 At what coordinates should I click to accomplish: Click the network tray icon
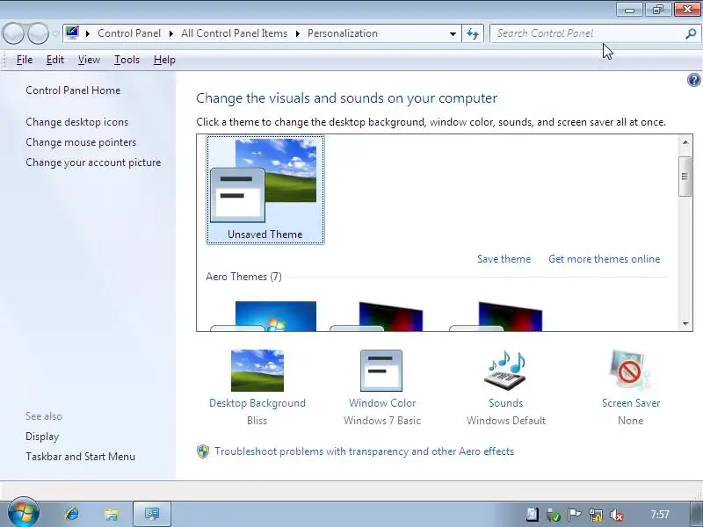click(596, 516)
